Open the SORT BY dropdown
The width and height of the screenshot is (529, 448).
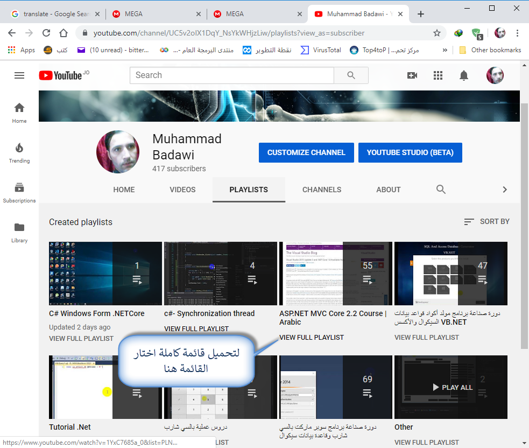(486, 221)
